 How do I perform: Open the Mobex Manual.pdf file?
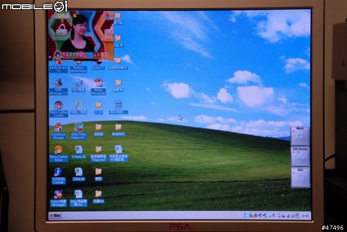[99, 87]
